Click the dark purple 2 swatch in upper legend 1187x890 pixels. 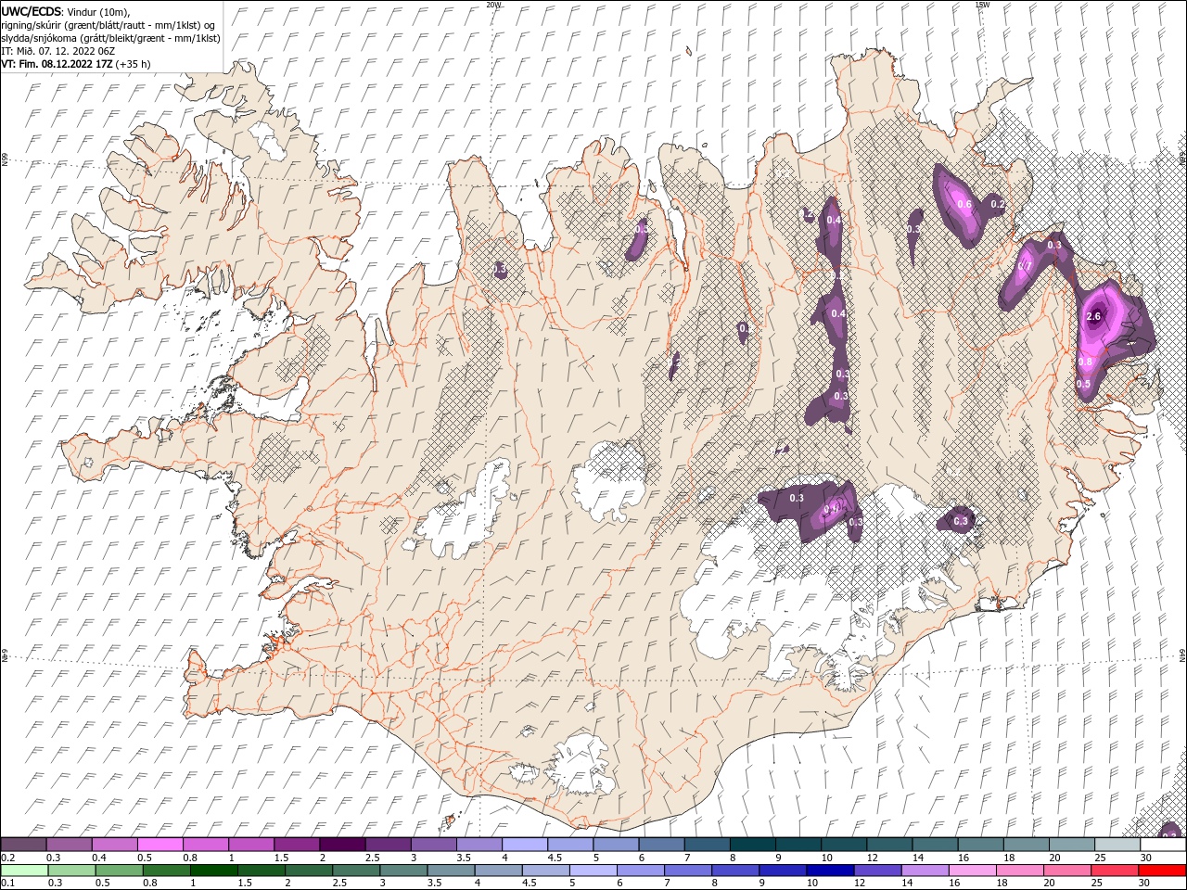click(342, 845)
